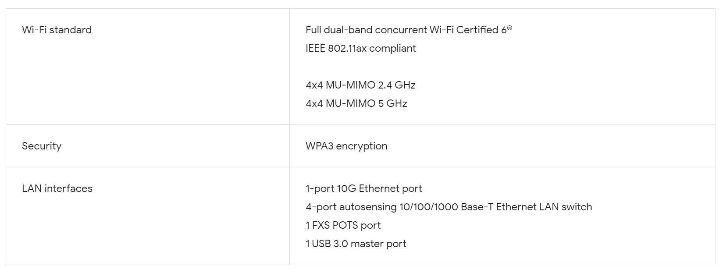This screenshot has height=273, width=723.
Task: Click the word 'Full' in Wi-Fi description
Action: [x=313, y=30]
